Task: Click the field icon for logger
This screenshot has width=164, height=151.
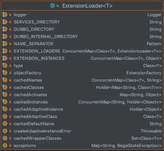Action: tap(5, 15)
